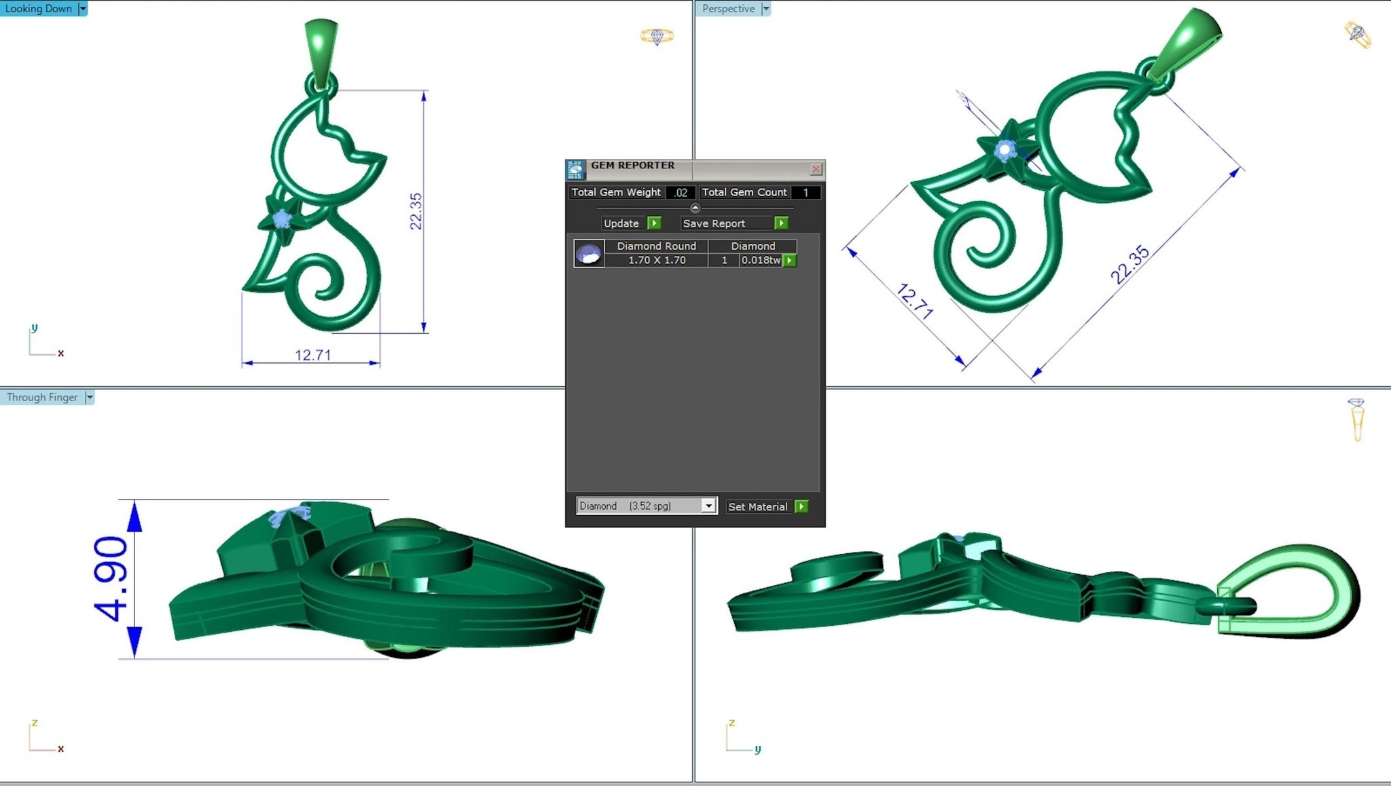Select the round diamond gem thumbnail
The image size is (1391, 786).
coord(588,253)
